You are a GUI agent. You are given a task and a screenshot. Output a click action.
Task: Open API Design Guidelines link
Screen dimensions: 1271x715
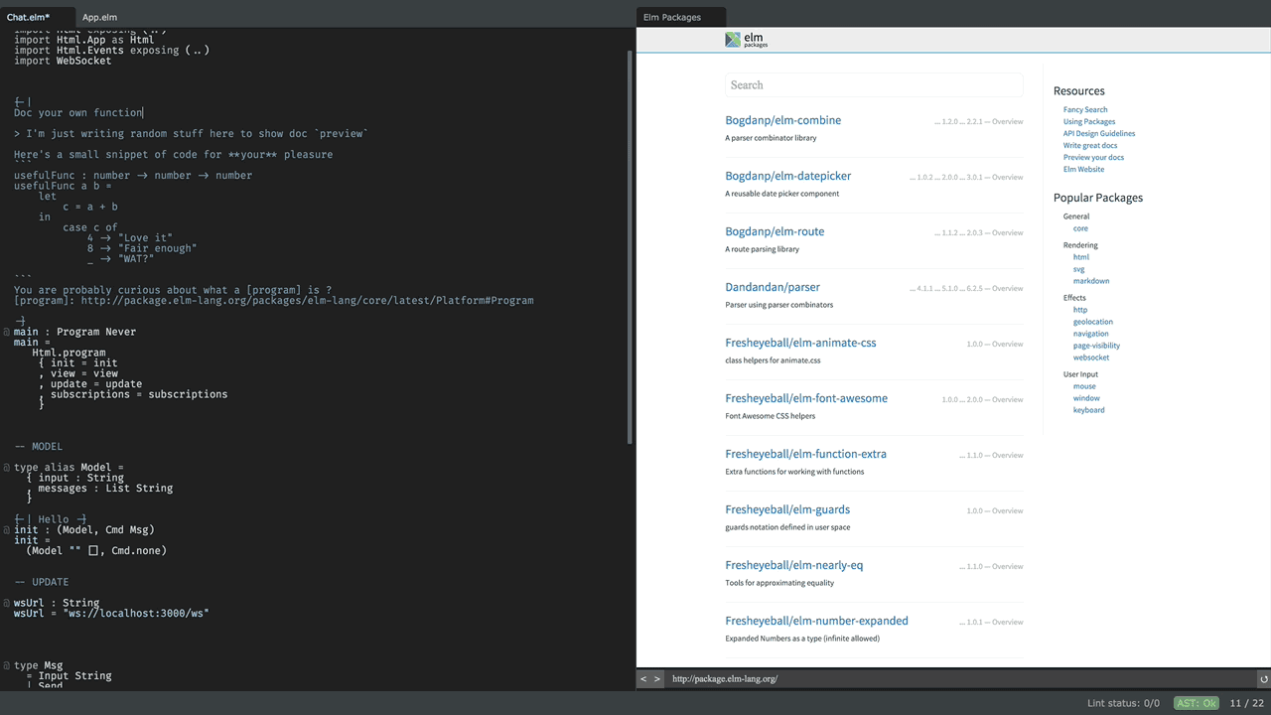click(x=1099, y=134)
